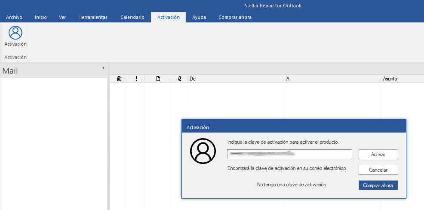Click the Cancelar button

(x=378, y=170)
